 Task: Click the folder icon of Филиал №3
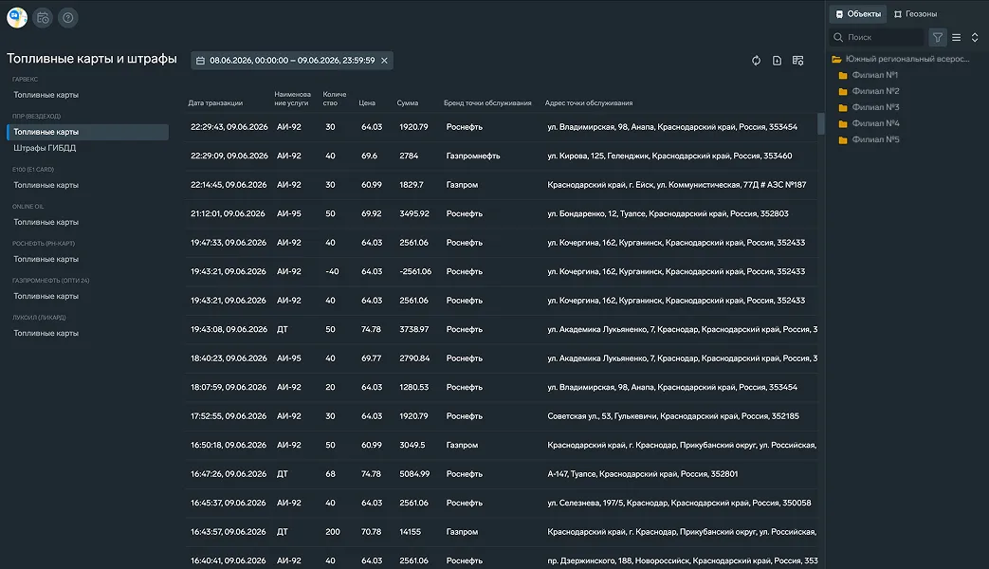click(843, 108)
